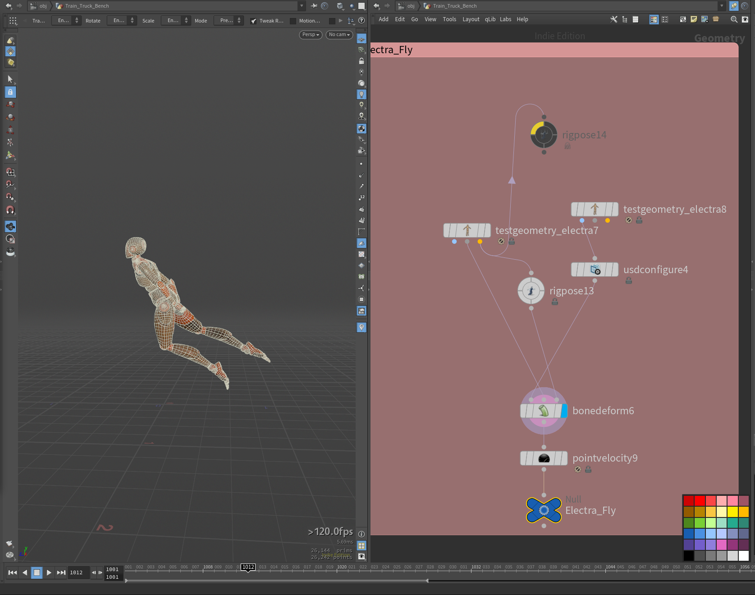Image resolution: width=755 pixels, height=595 pixels.
Task: Select the pointvelocity9 node icon
Action: pyautogui.click(x=544, y=458)
